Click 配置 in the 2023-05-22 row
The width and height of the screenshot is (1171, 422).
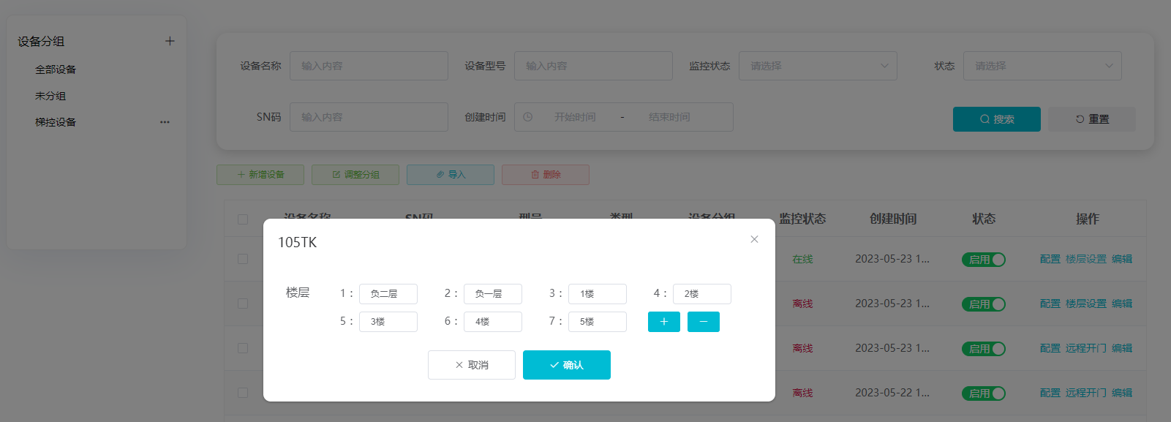(x=1050, y=393)
